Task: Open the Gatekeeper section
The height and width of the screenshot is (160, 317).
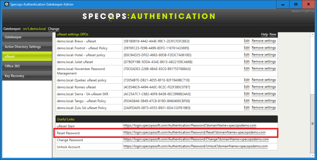Action: (27, 37)
